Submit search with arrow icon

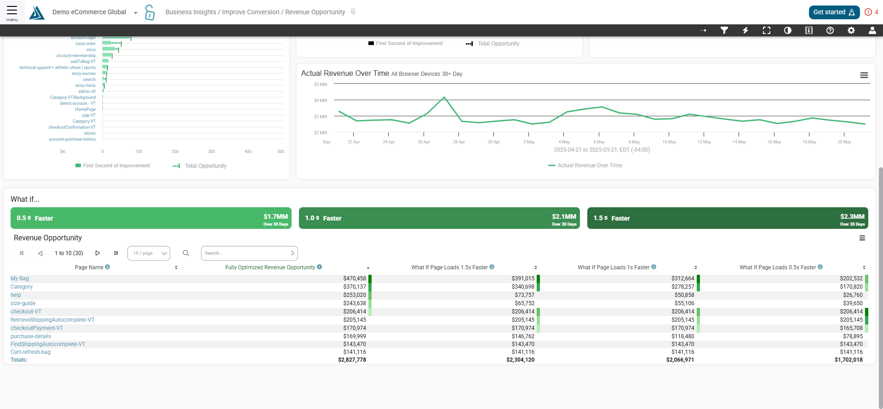(x=292, y=253)
